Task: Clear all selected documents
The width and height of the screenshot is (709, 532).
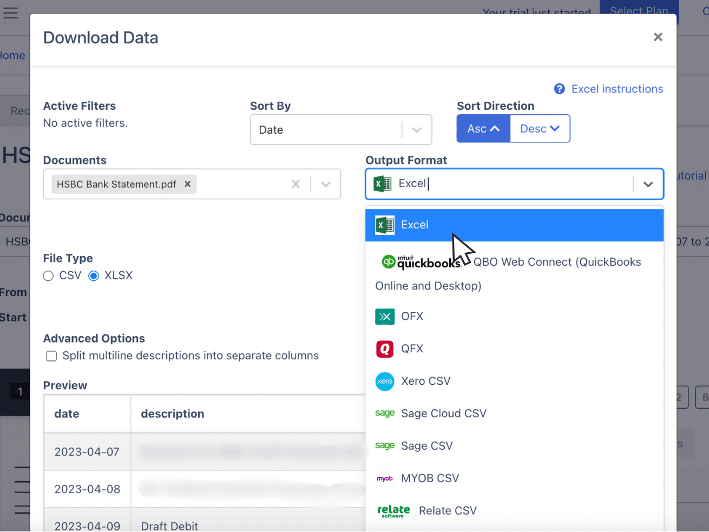Action: pos(296,184)
